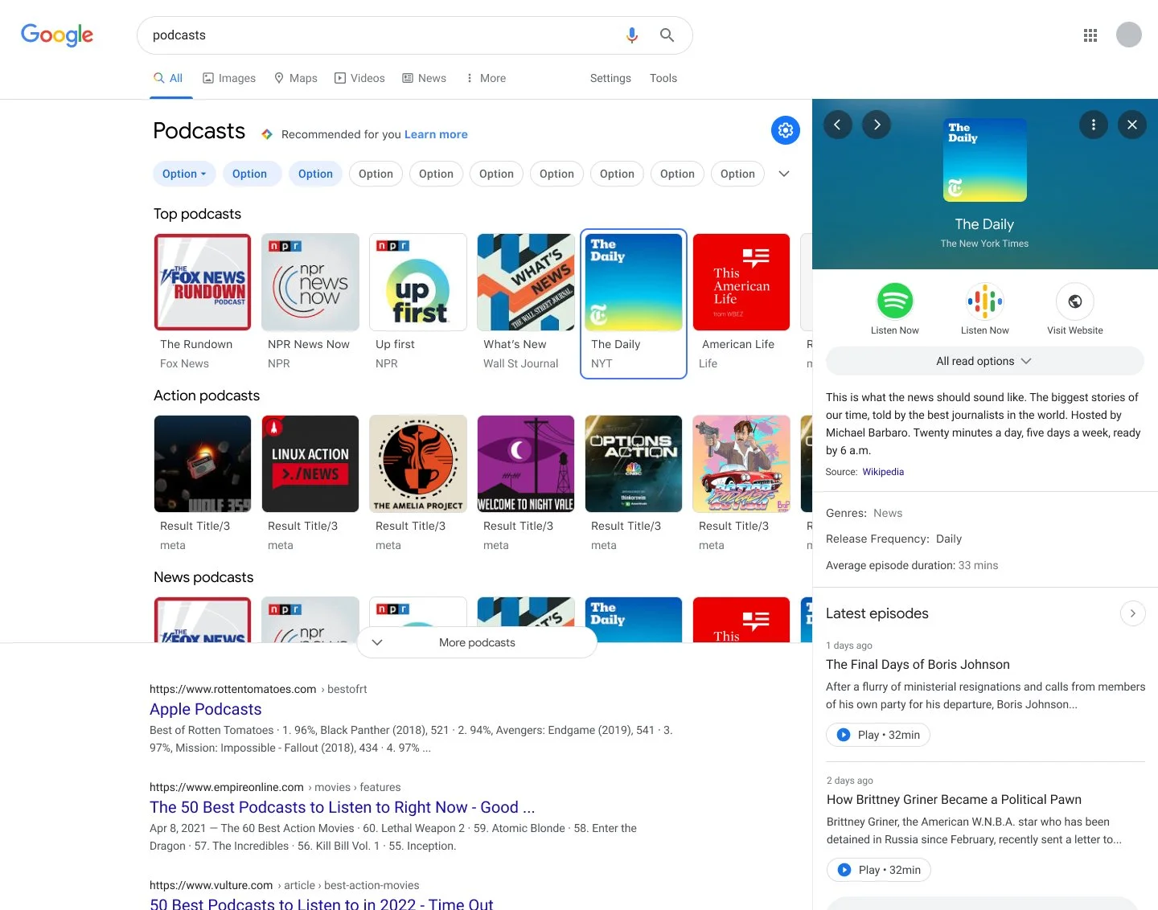Click the Visit Website globe icon
This screenshot has width=1158, height=910.
[1075, 301]
